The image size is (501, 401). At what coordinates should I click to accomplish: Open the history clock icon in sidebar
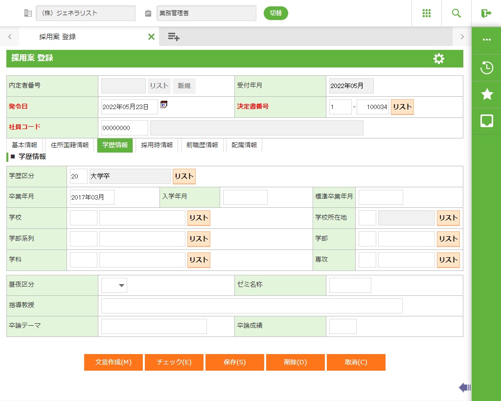point(486,67)
